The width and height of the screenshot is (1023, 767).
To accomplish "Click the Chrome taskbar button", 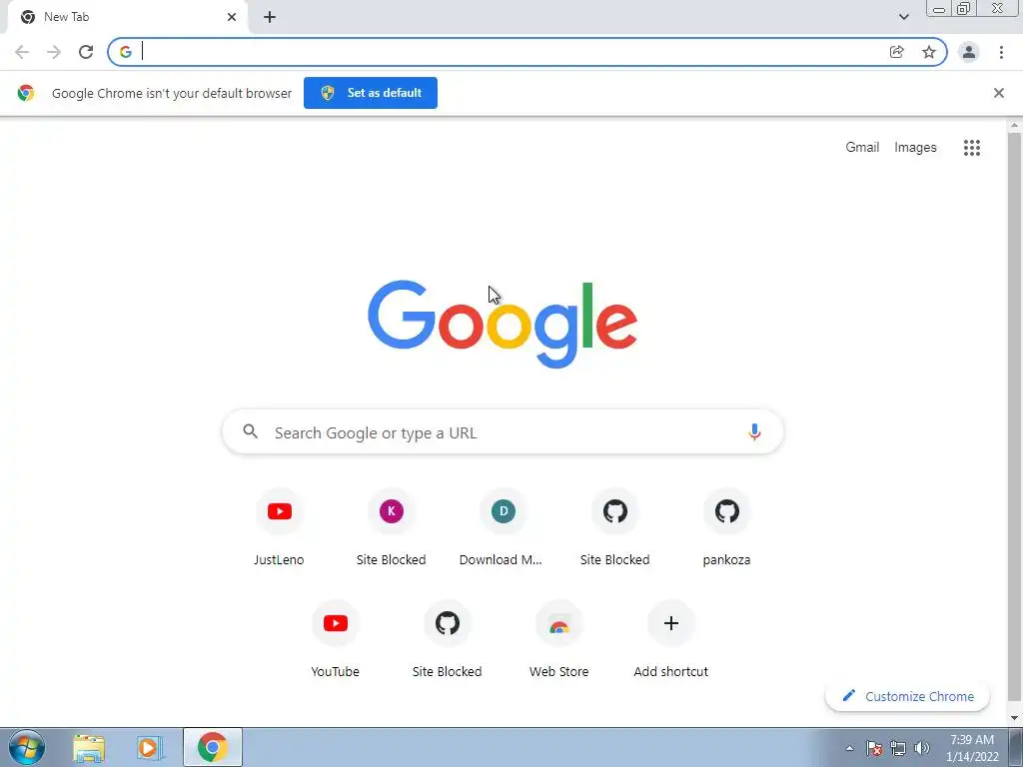I will [x=213, y=747].
